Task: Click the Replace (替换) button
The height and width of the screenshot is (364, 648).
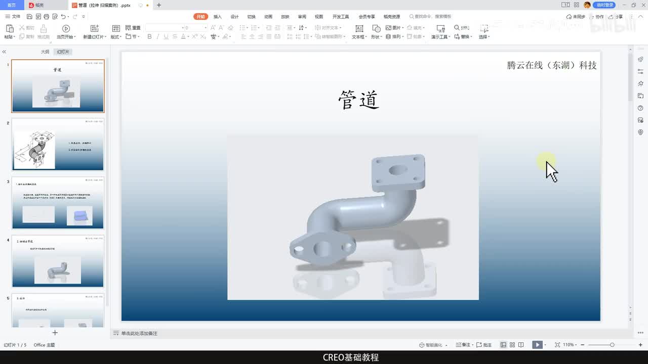Action: (463, 37)
